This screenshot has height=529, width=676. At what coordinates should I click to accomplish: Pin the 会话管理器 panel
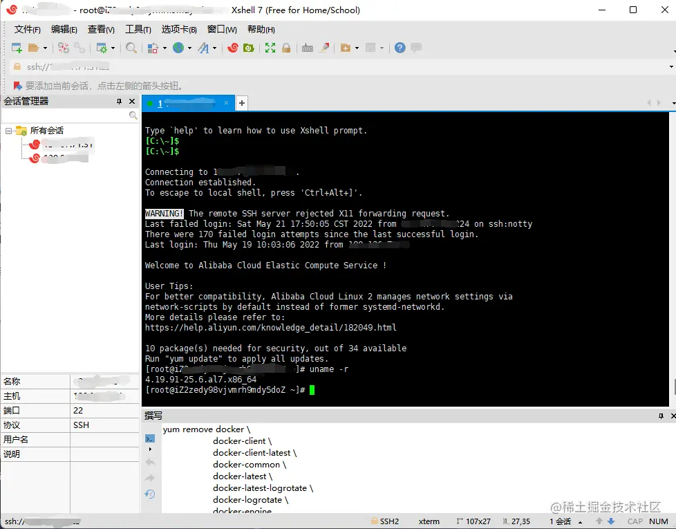(x=119, y=102)
